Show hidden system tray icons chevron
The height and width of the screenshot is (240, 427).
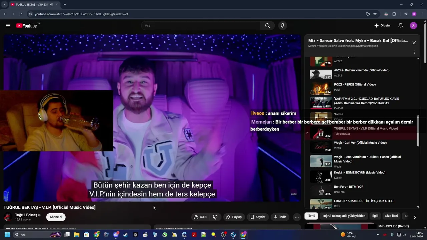point(378,235)
